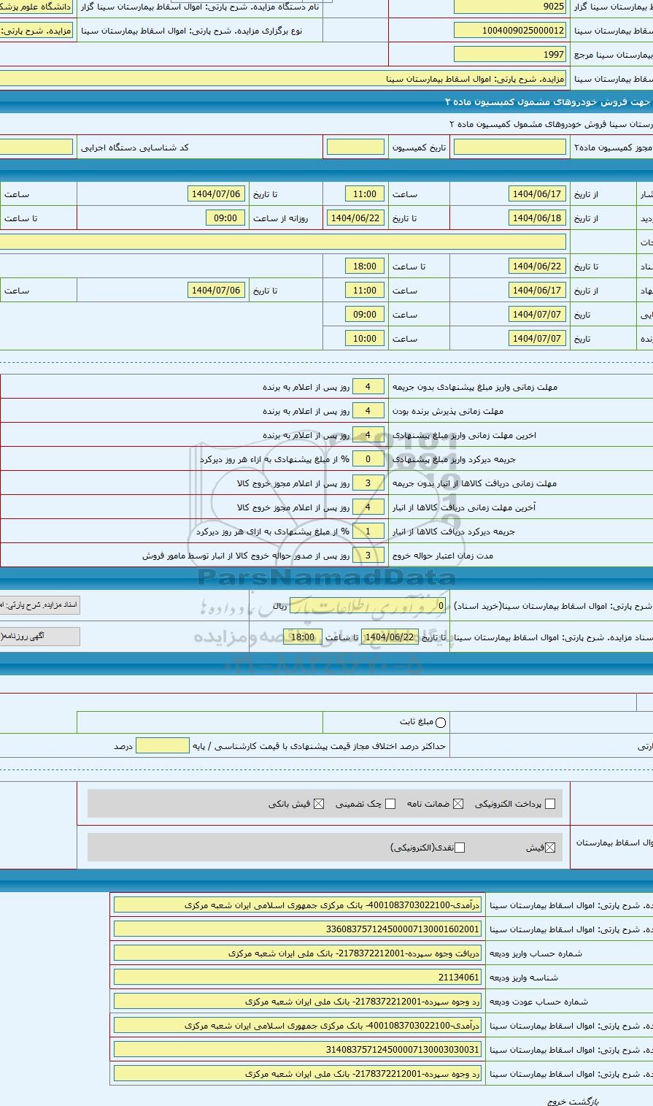Screen dimensions: 653x1106
Task: Click the 09:00 field beside روزانه از ساعت
Action: pos(225,218)
